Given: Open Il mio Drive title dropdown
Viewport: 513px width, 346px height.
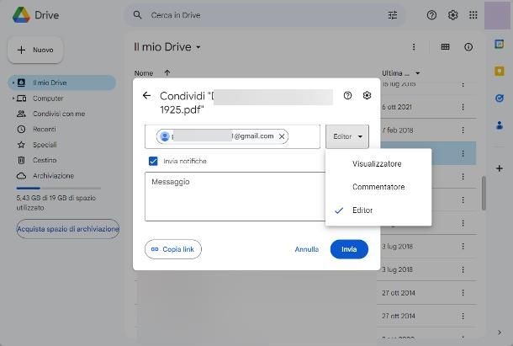Looking at the screenshot, I should tap(198, 47).
